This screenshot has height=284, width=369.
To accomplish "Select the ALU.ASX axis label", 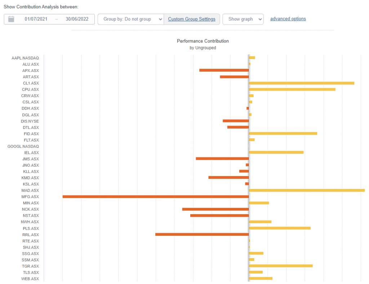I will tap(31, 64).
